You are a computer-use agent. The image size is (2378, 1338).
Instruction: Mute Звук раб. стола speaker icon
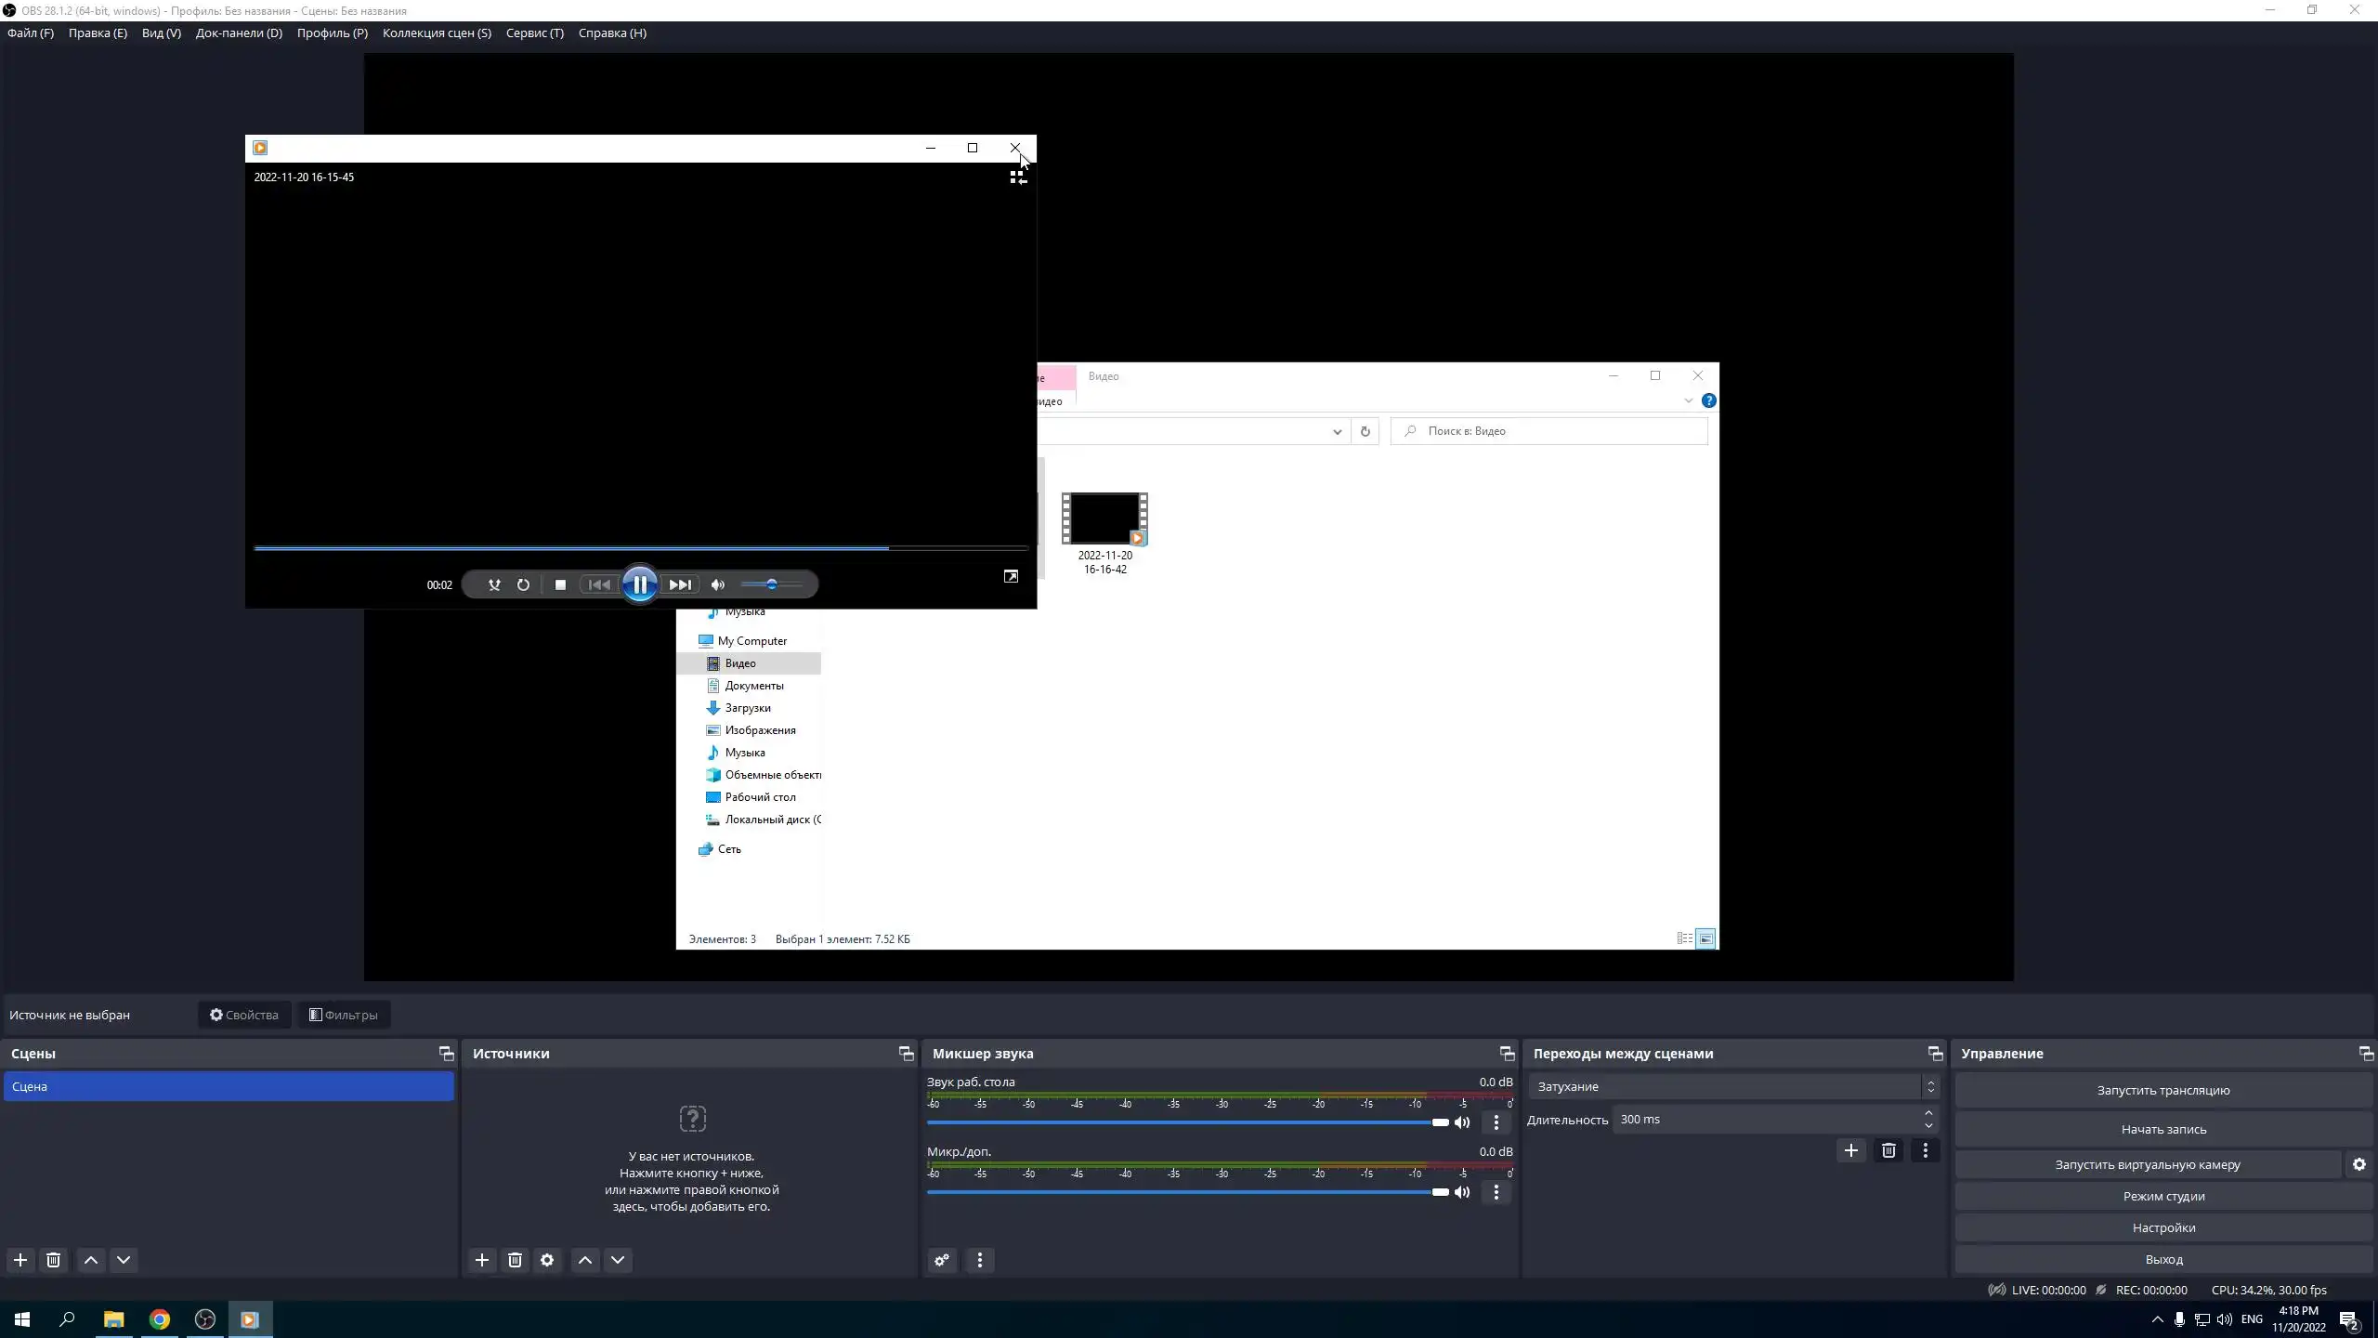[1462, 1122]
